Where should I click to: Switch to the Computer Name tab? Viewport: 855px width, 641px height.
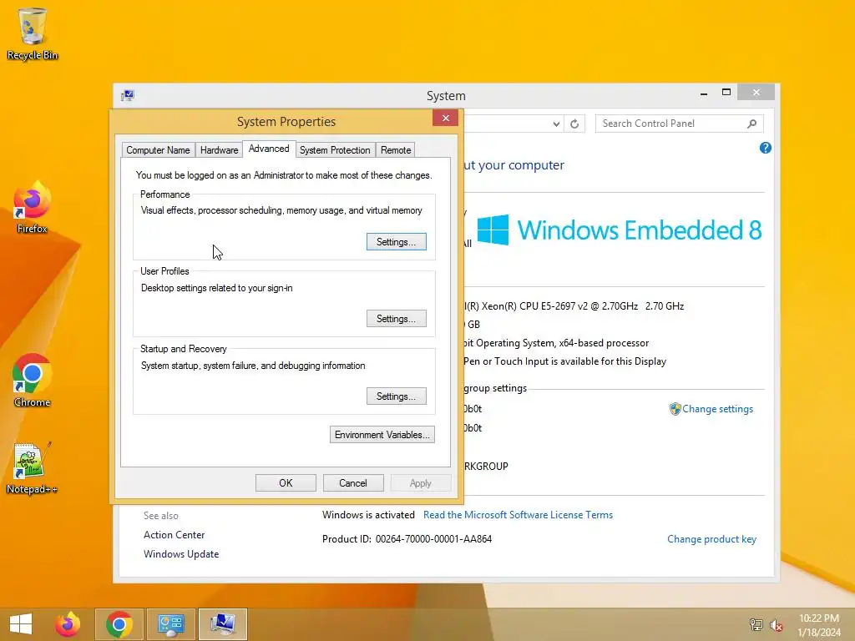pyautogui.click(x=158, y=150)
